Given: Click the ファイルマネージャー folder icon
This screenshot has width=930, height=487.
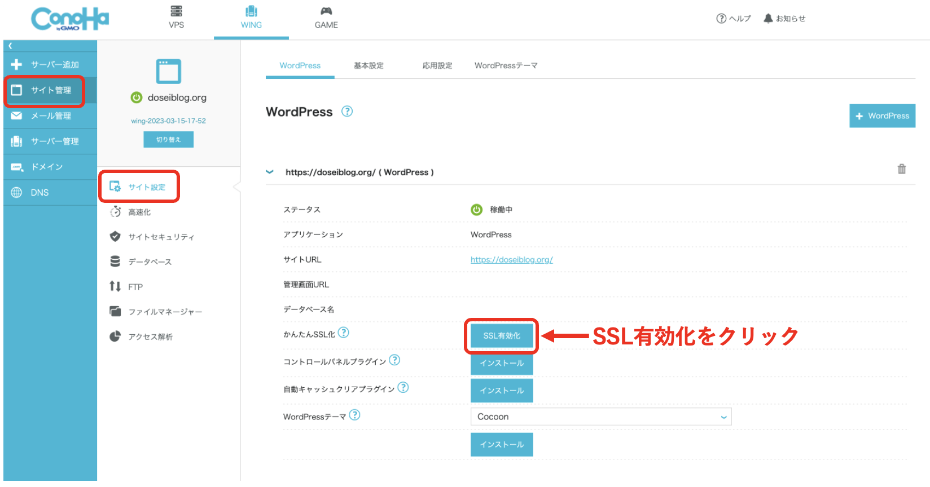Looking at the screenshot, I should click(x=115, y=311).
